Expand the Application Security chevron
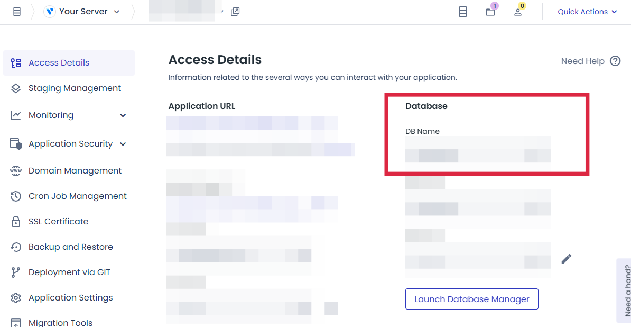631x327 pixels. point(123,144)
